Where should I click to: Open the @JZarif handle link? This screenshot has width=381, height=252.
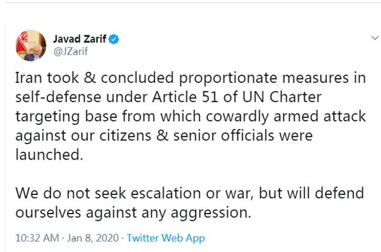pyautogui.click(x=70, y=51)
